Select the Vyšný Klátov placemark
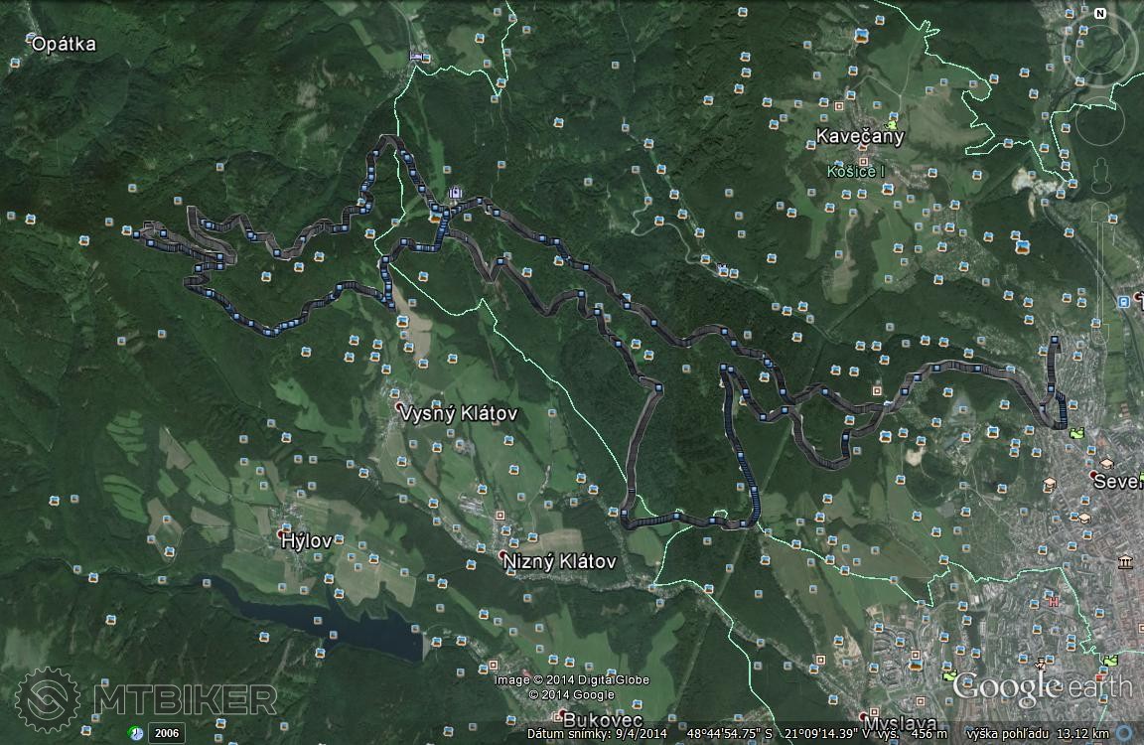The image size is (1144, 745). point(458,413)
